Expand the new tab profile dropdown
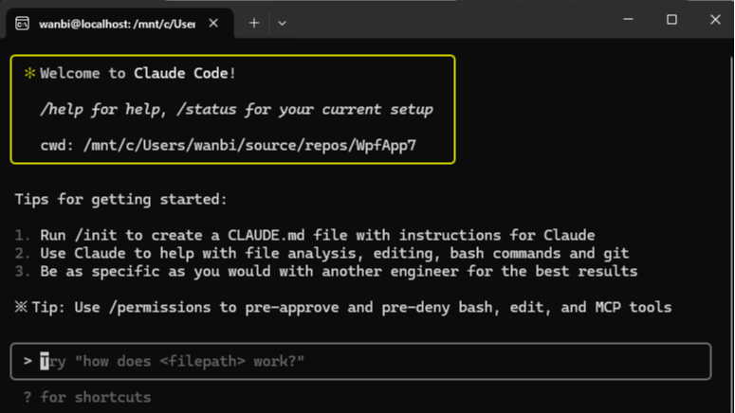Viewport: 735px width, 413px height. (283, 23)
